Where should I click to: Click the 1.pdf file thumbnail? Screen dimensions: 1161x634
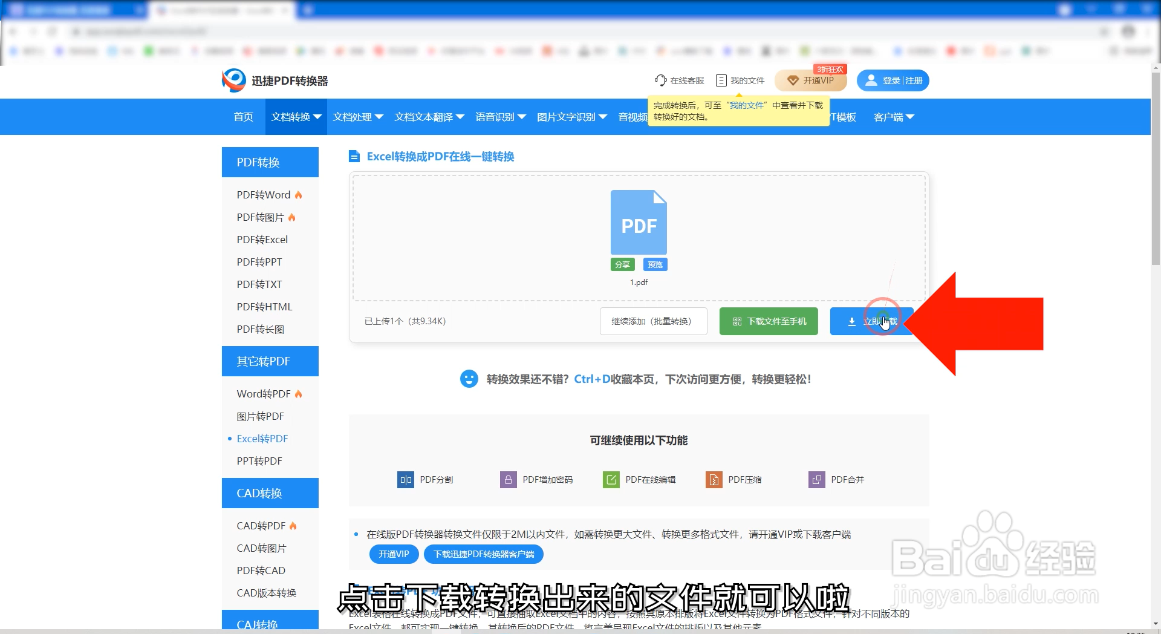coord(639,222)
